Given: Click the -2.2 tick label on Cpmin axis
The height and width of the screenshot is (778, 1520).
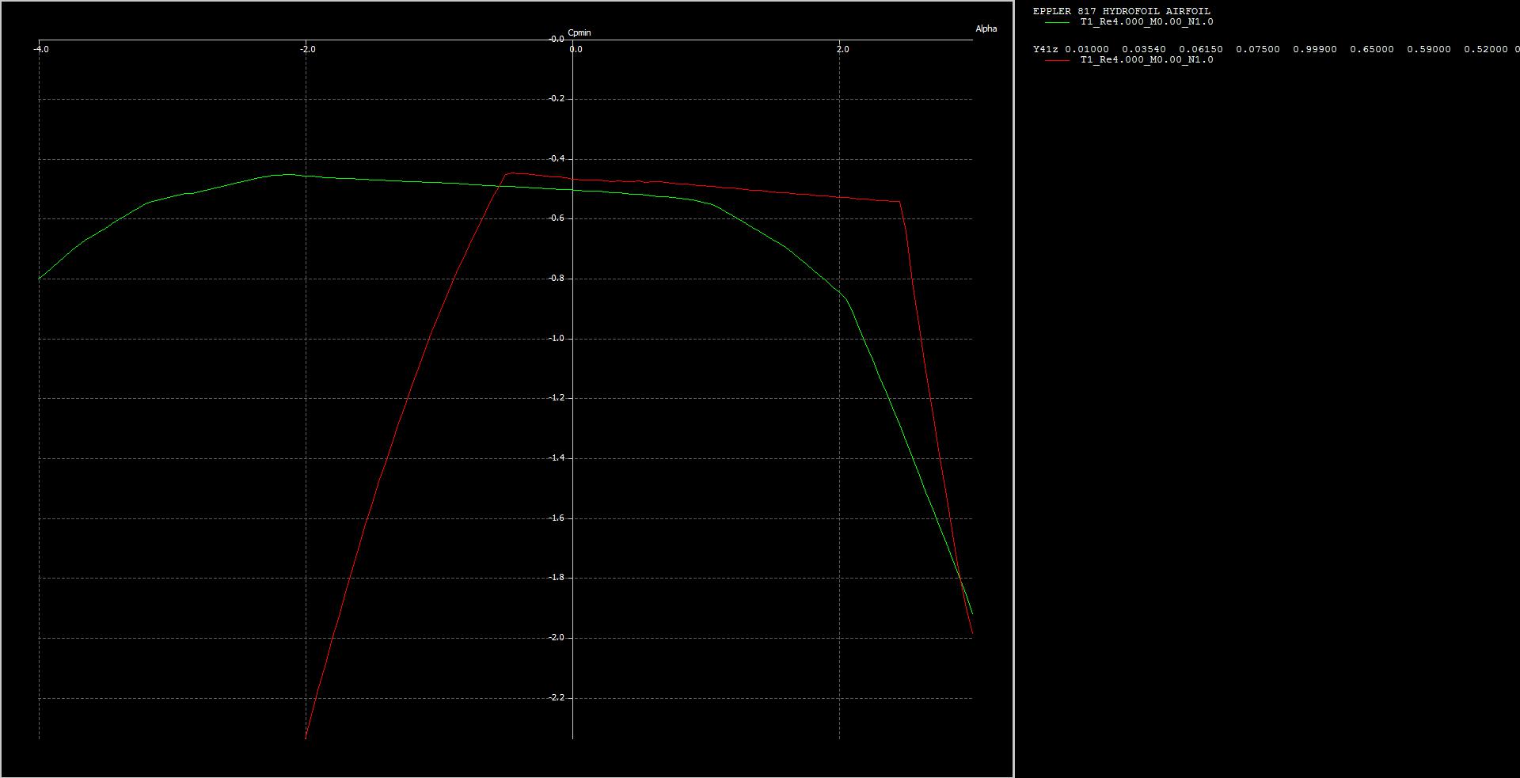Looking at the screenshot, I should point(557,697).
